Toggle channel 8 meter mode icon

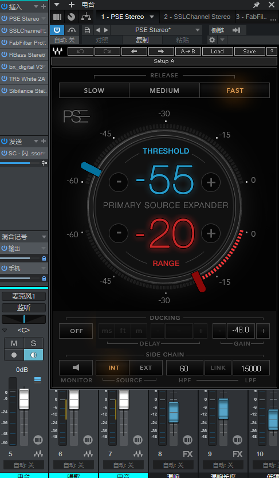coord(188,440)
